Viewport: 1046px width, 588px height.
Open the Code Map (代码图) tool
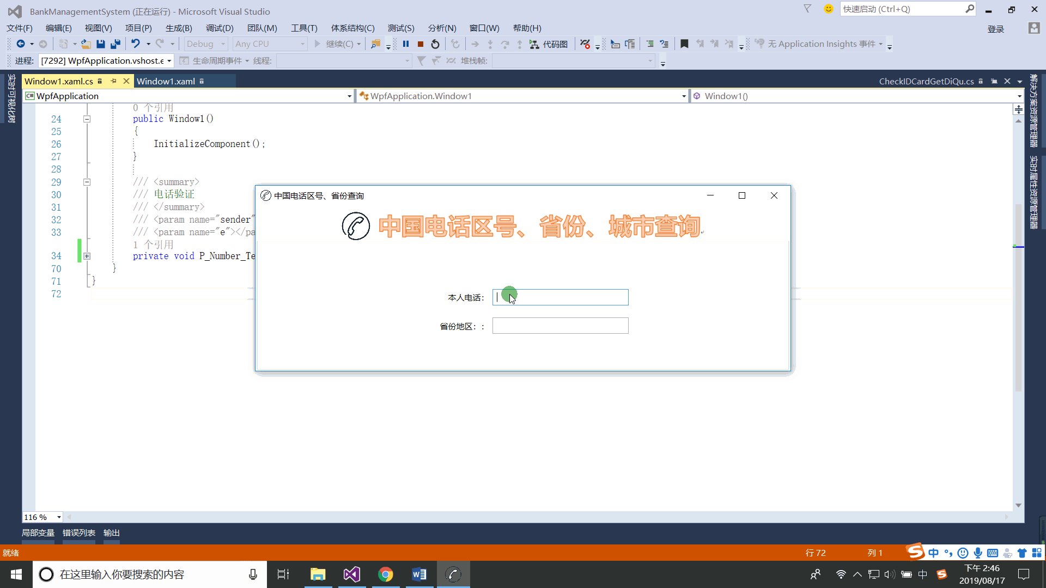point(549,44)
